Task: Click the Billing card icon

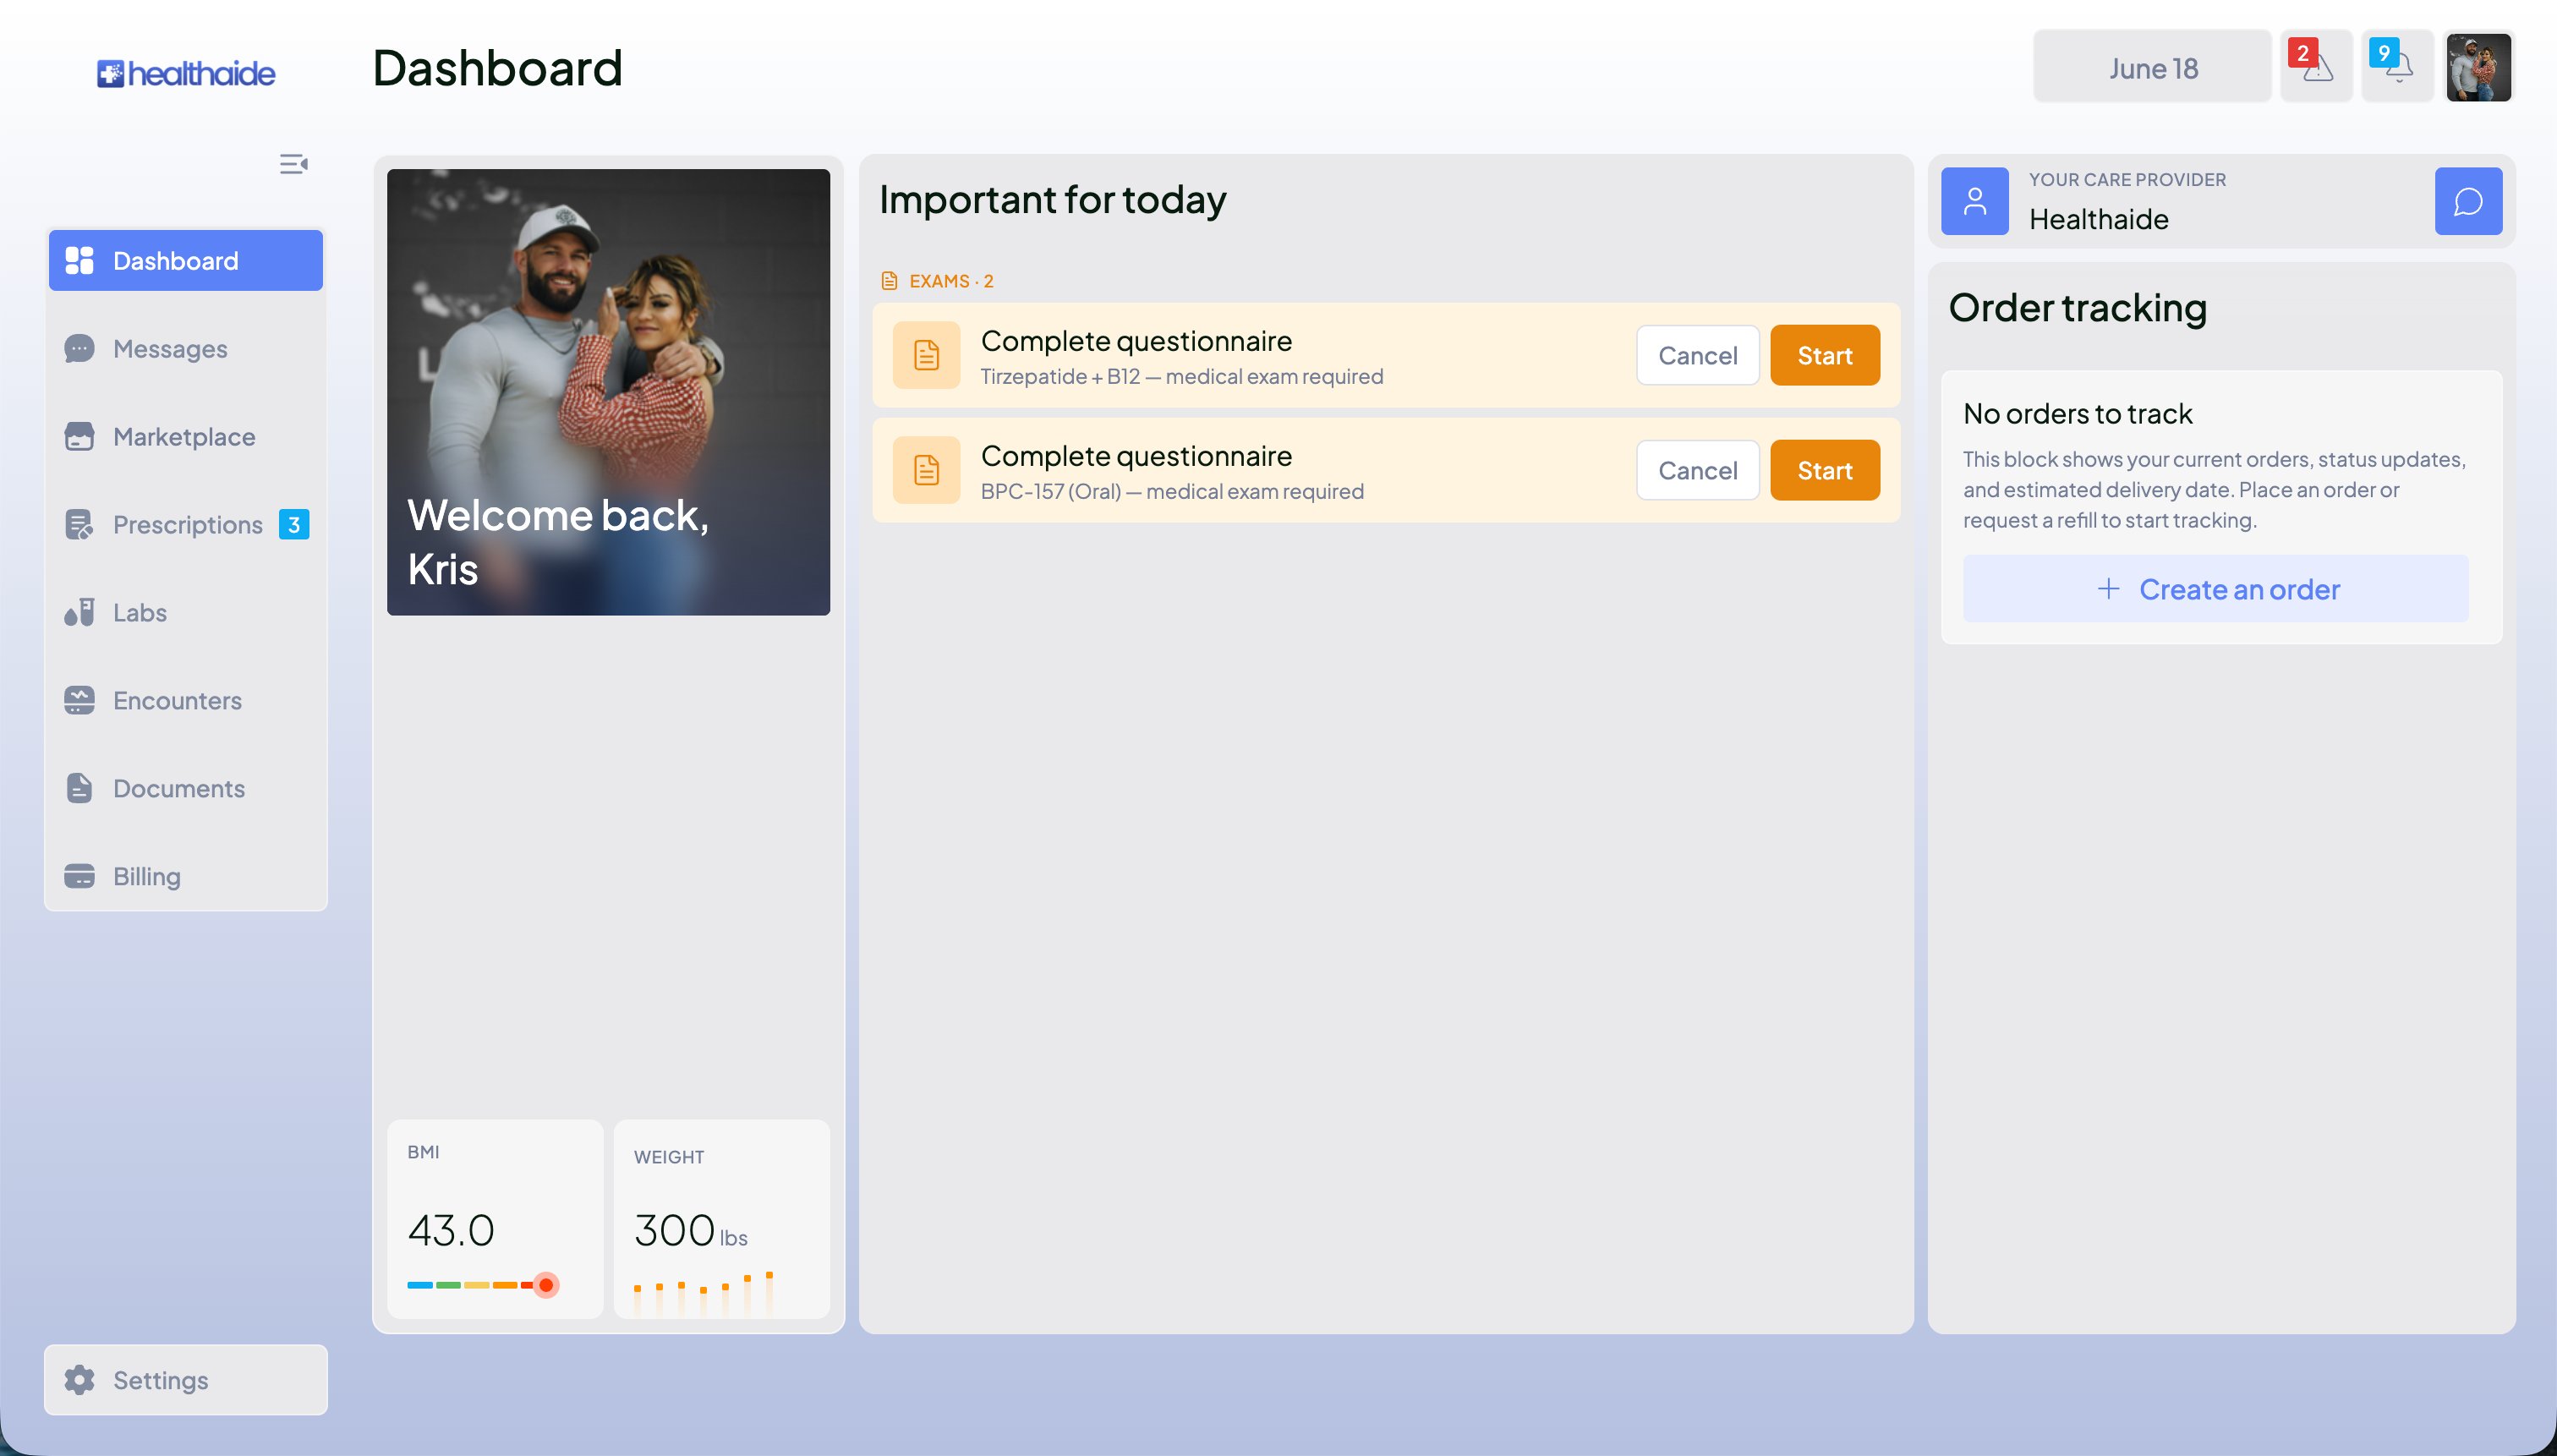Action: pos(79,877)
